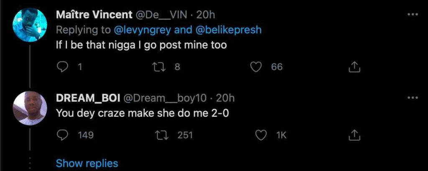Click the 20h timestamp on DREAM_BOI's tweet
Screen dimensions: 428x171
pyautogui.click(x=226, y=98)
